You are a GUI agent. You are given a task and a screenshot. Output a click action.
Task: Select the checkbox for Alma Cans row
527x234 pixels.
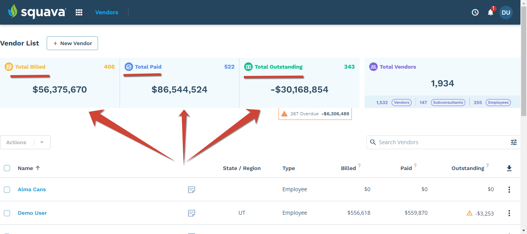click(x=7, y=189)
